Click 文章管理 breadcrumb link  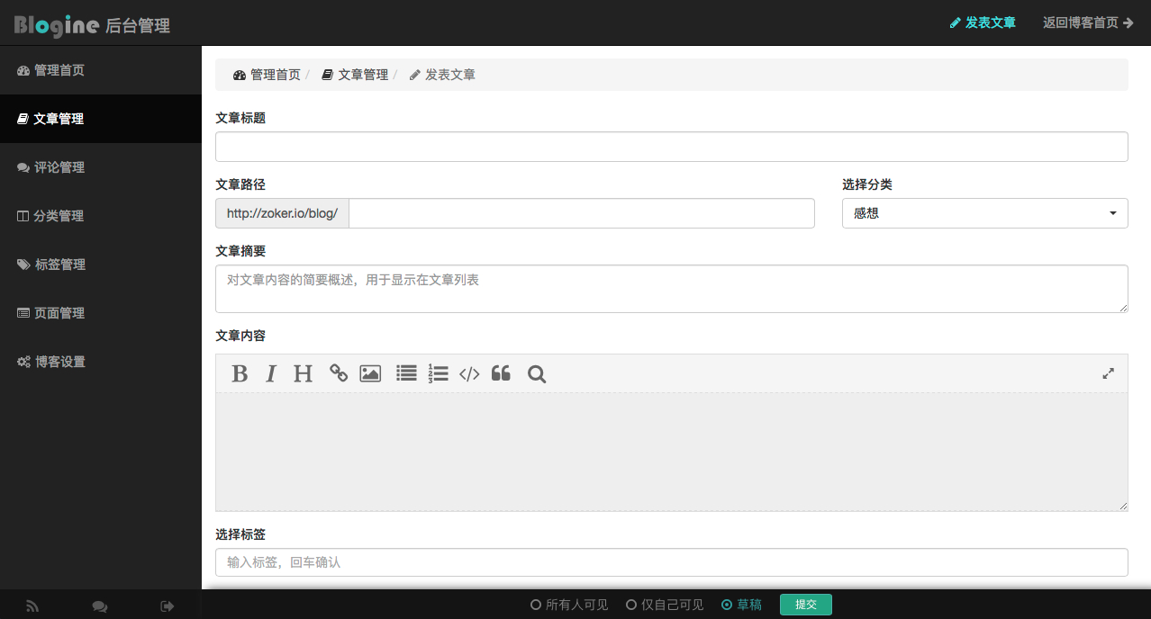tap(355, 75)
